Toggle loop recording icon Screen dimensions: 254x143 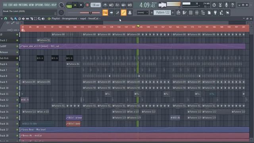pos(130,5)
